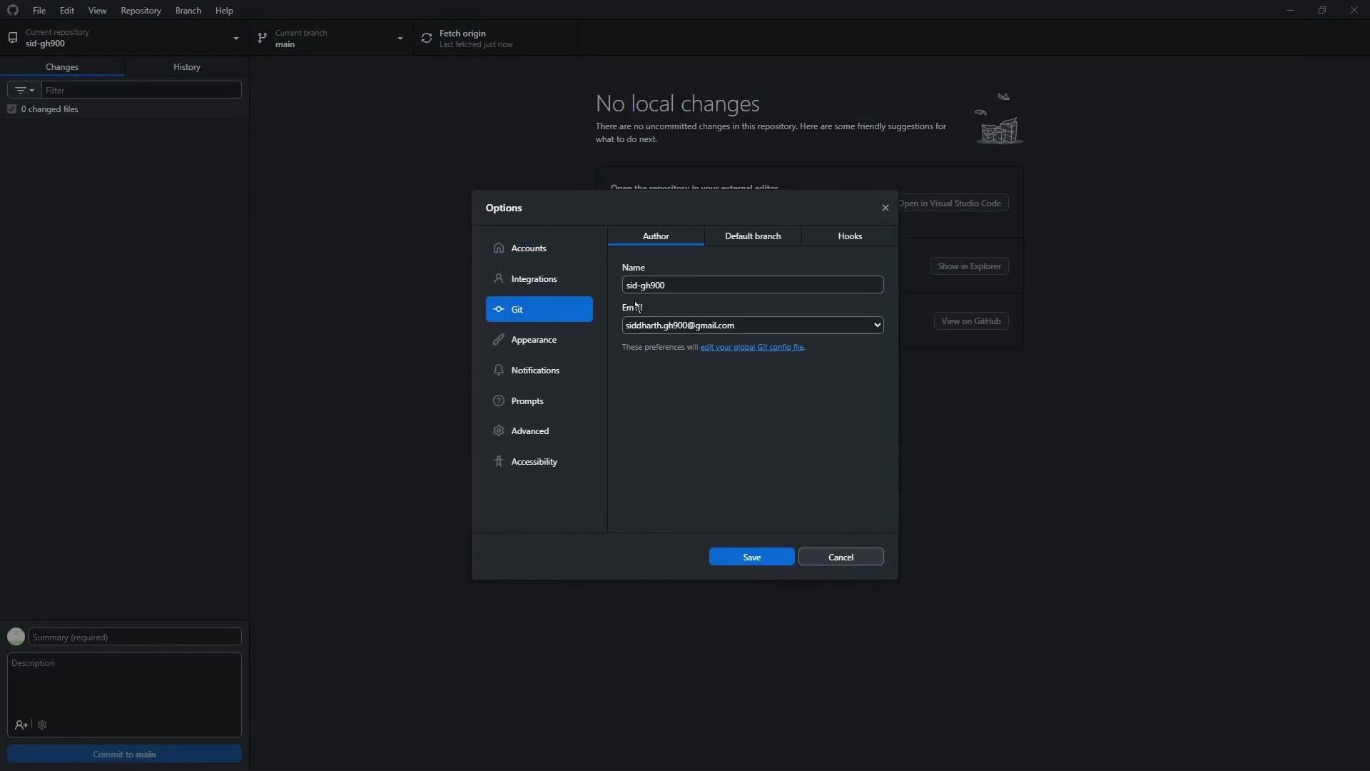The width and height of the screenshot is (1370, 771).
Task: Open the Help menu
Action: click(x=224, y=10)
